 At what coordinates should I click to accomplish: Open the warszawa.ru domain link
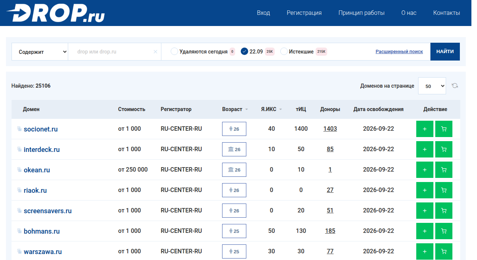(x=43, y=252)
